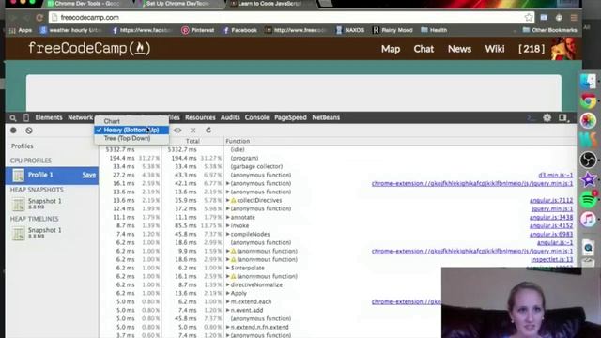Screen dimensions: 601x338
Task: Open freeCodeCamp Chat link
Action: pos(424,49)
